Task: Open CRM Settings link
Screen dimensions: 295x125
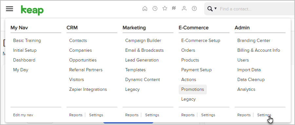Action: pos(96,115)
